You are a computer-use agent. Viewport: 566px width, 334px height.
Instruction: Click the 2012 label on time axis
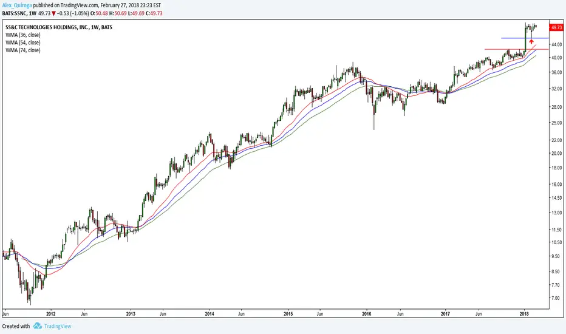tap(51, 314)
